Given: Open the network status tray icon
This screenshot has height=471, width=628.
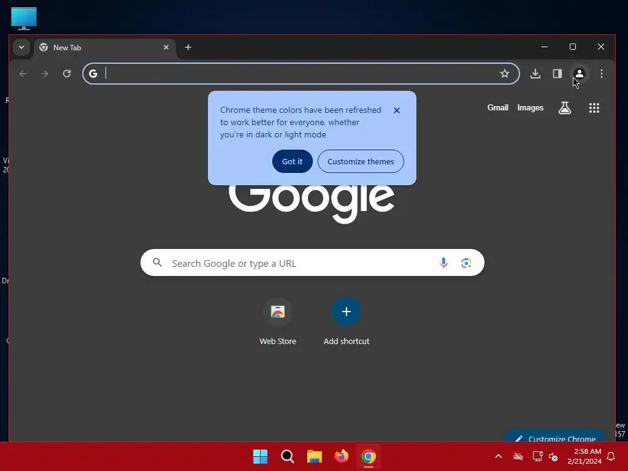Looking at the screenshot, I should pyautogui.click(x=537, y=456).
